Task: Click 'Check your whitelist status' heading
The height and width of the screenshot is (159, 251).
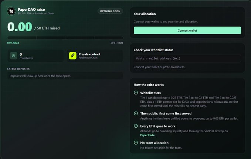Action: pyautogui.click(x=153, y=50)
